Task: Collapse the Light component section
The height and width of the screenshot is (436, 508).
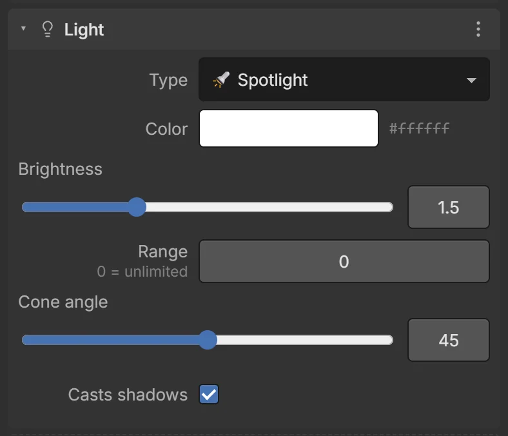Action: [x=23, y=28]
